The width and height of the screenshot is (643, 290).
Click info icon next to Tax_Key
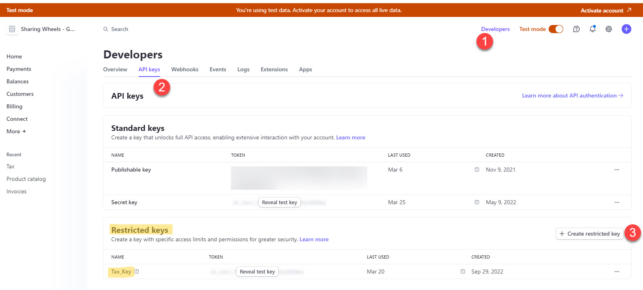click(137, 271)
